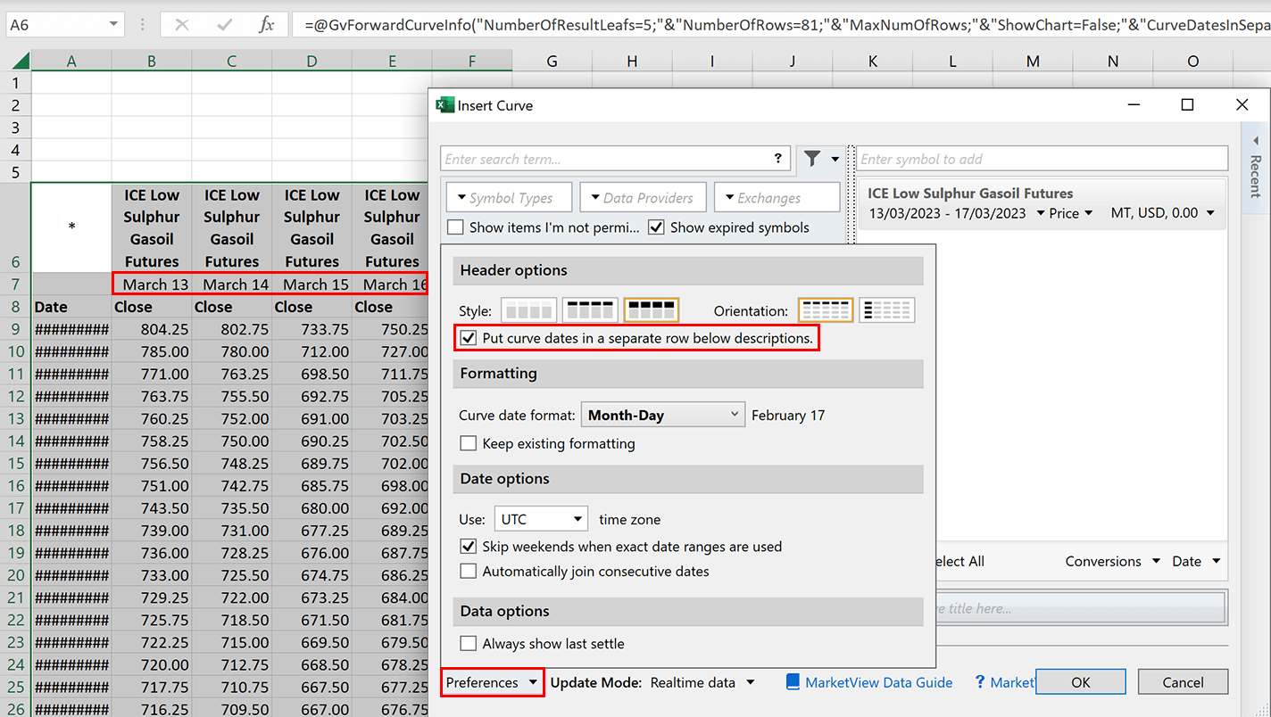Toggle Show items I'm not permitted checkbox
This screenshot has height=717, width=1271.
point(455,227)
